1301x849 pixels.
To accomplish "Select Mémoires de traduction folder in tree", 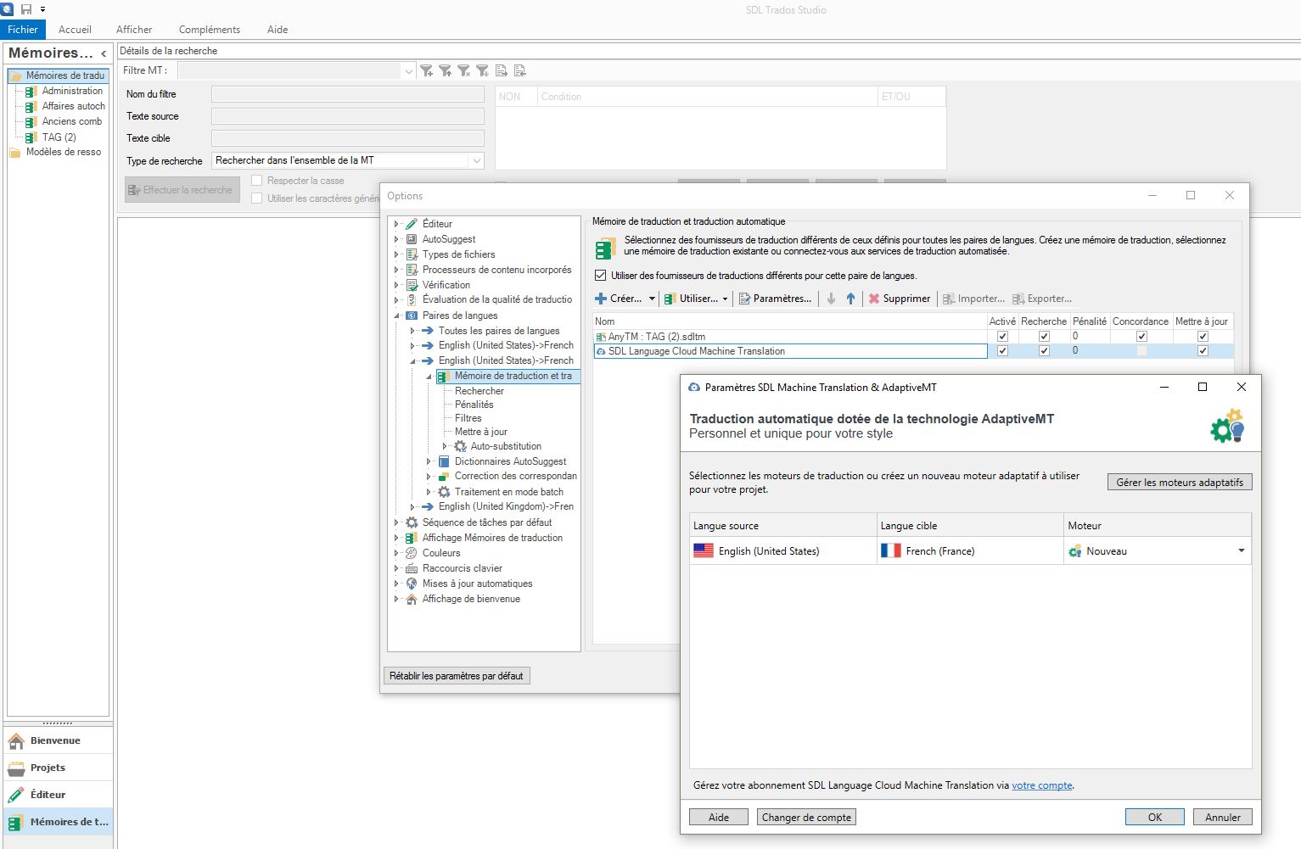I will [x=58, y=75].
